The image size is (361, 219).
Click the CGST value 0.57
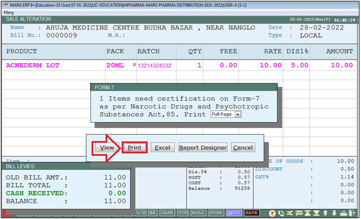[244, 183]
